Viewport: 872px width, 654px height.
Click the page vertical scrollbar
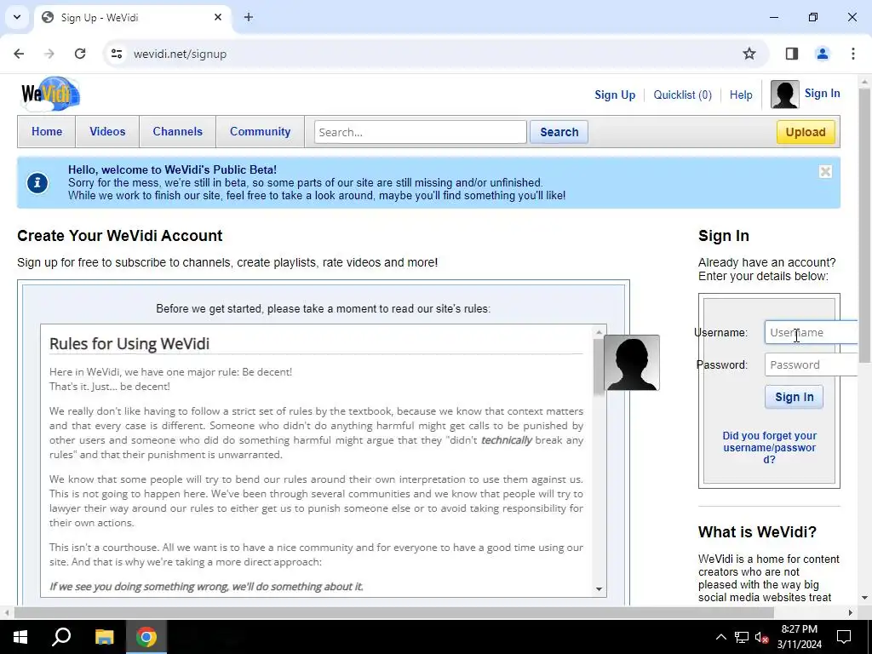click(864, 225)
